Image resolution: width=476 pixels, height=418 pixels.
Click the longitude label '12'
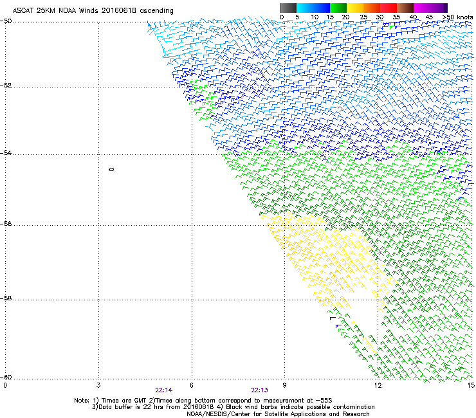point(378,385)
